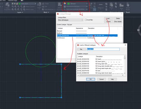This screenshot has width=141, height=109.
Task: Click the green layer color swatch
Action: pyautogui.click(x=20, y=4)
